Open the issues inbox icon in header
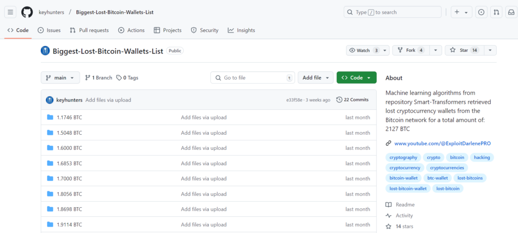This screenshot has height=233, width=518. pos(482,12)
